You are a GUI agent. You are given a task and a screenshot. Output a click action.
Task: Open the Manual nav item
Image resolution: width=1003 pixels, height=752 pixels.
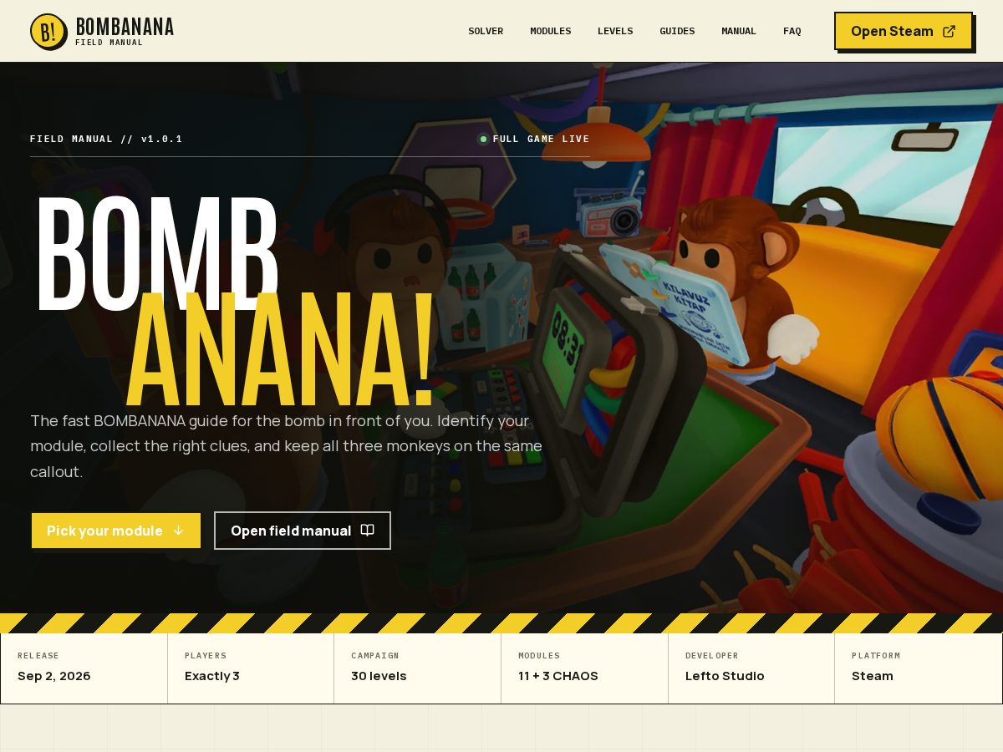(x=739, y=31)
